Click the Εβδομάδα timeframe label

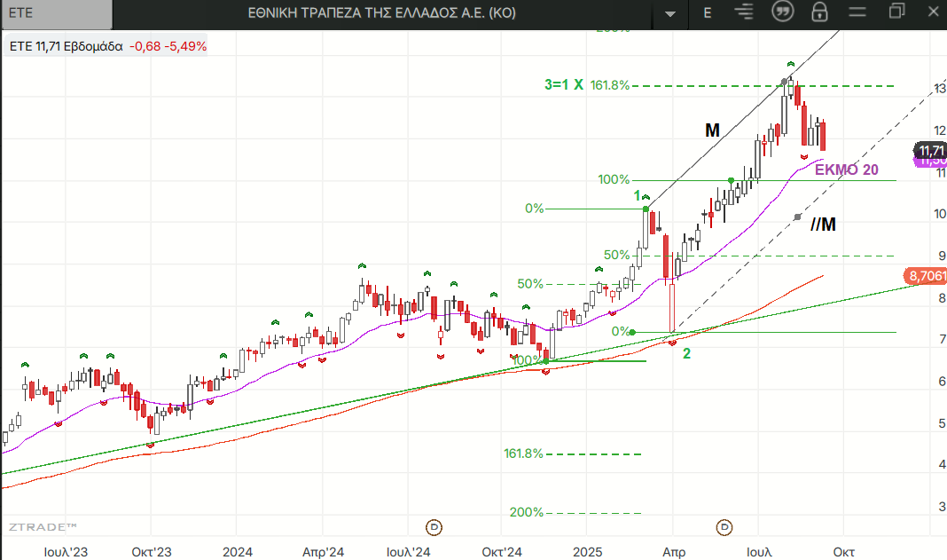click(x=93, y=46)
